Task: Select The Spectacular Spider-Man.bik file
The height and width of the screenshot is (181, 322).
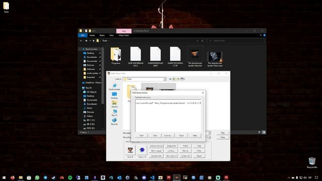Action: tap(195, 56)
